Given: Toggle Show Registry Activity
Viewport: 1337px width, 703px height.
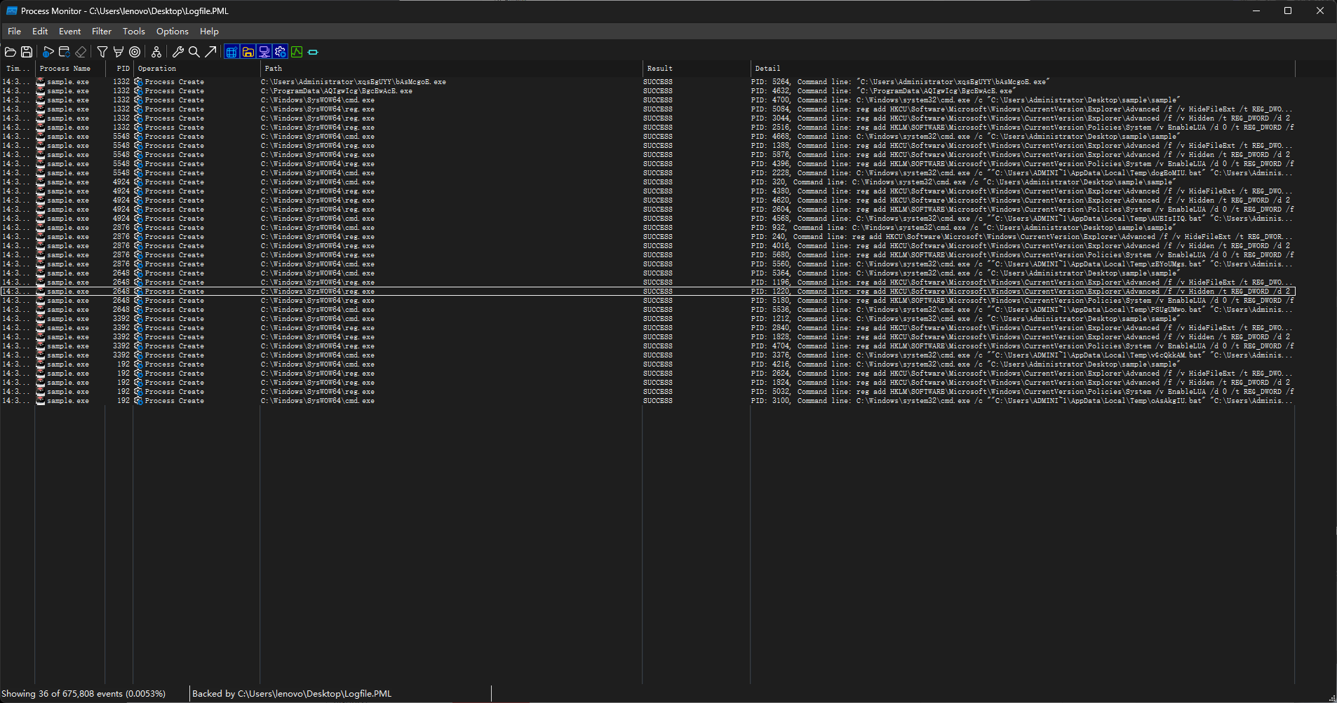Looking at the screenshot, I should pos(231,52).
